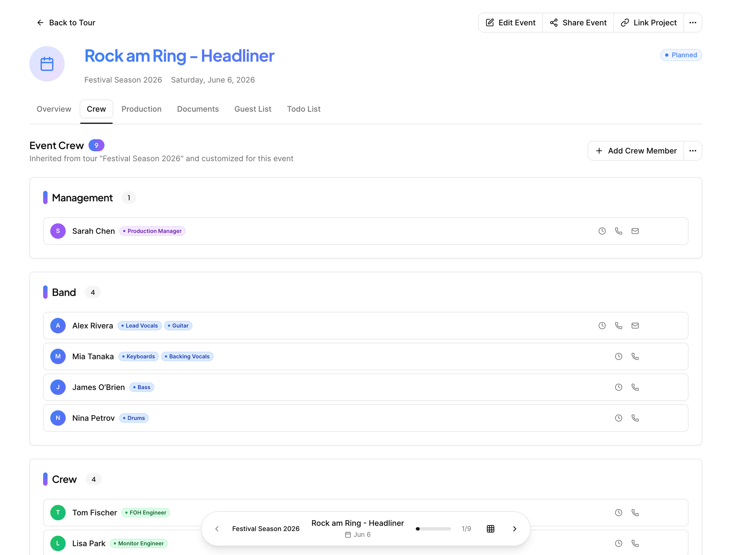Click Alex Rivera's email envelope icon
This screenshot has width=733, height=555.
635,326
